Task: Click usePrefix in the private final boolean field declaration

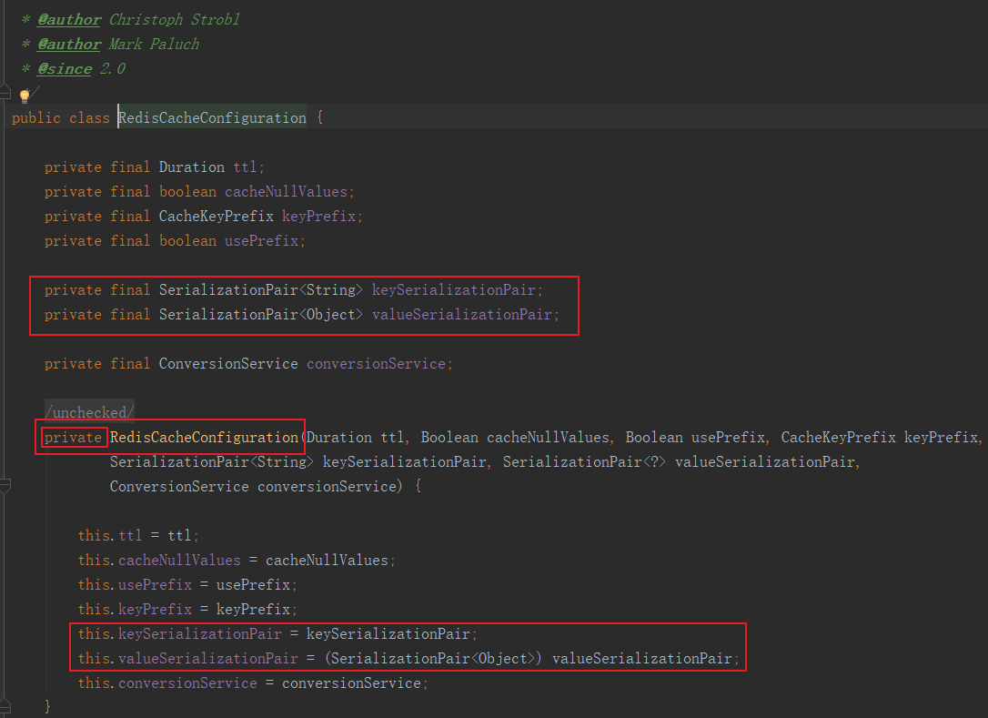Action: [261, 241]
